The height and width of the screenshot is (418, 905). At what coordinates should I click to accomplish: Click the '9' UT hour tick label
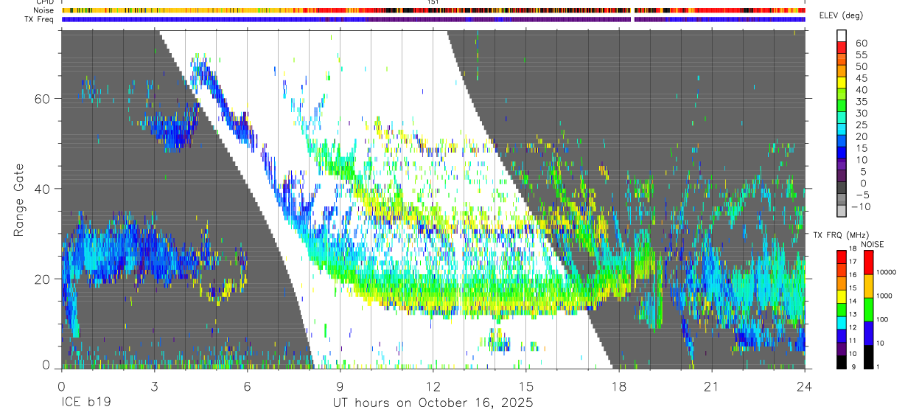(x=340, y=386)
